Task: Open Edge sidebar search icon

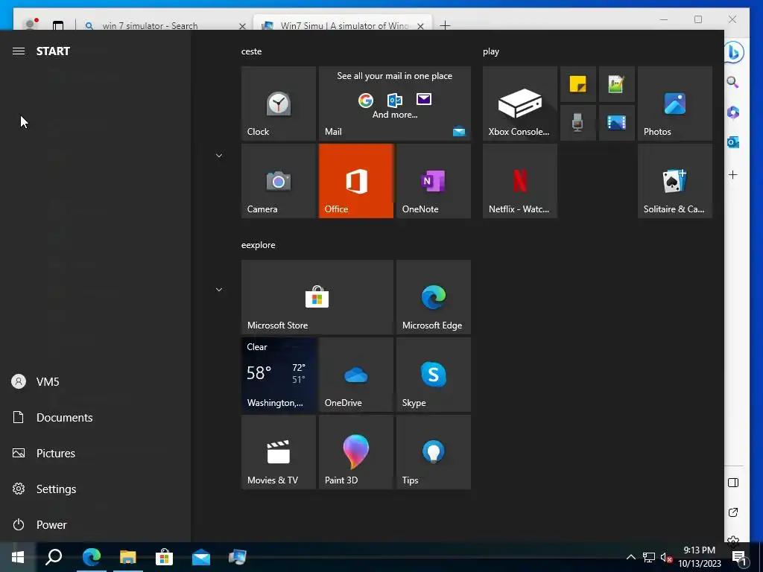Action: point(733,82)
